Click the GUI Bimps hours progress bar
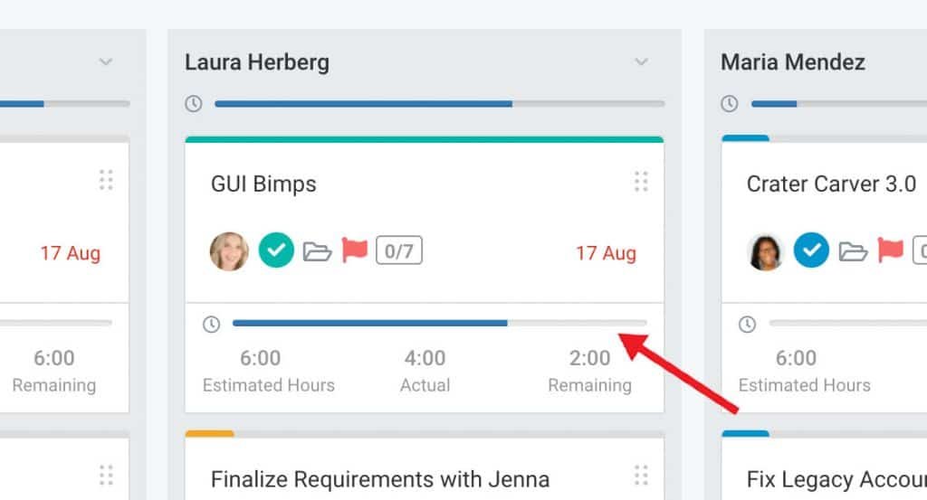Viewport: 927px width, 500px height. [439, 323]
